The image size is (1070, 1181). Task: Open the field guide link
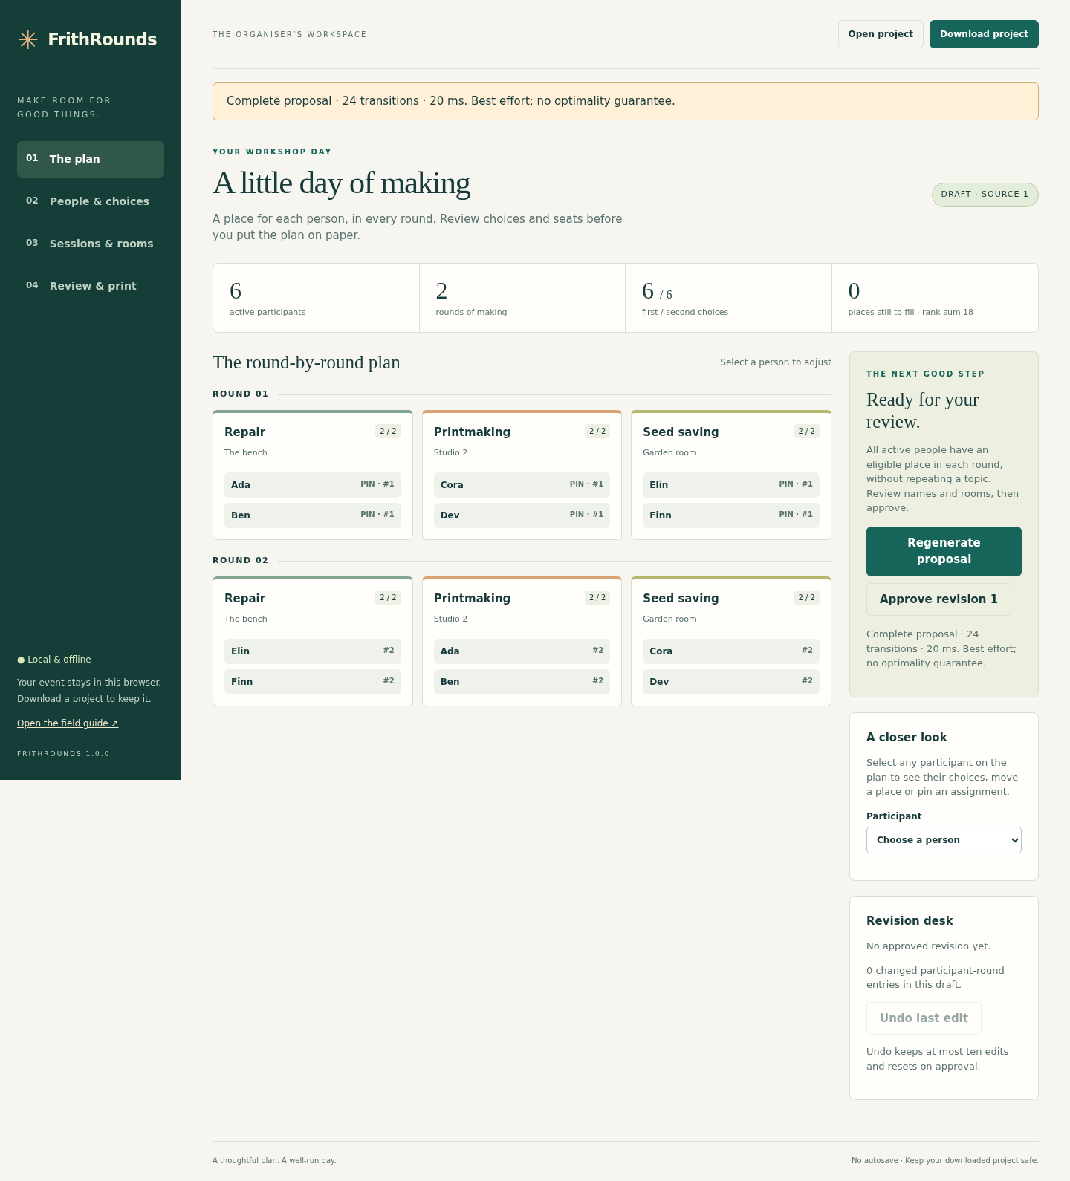pyautogui.click(x=68, y=723)
